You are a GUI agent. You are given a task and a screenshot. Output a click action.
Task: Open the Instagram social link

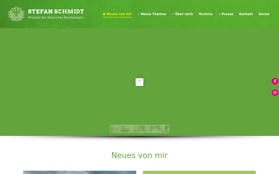(x=275, y=93)
